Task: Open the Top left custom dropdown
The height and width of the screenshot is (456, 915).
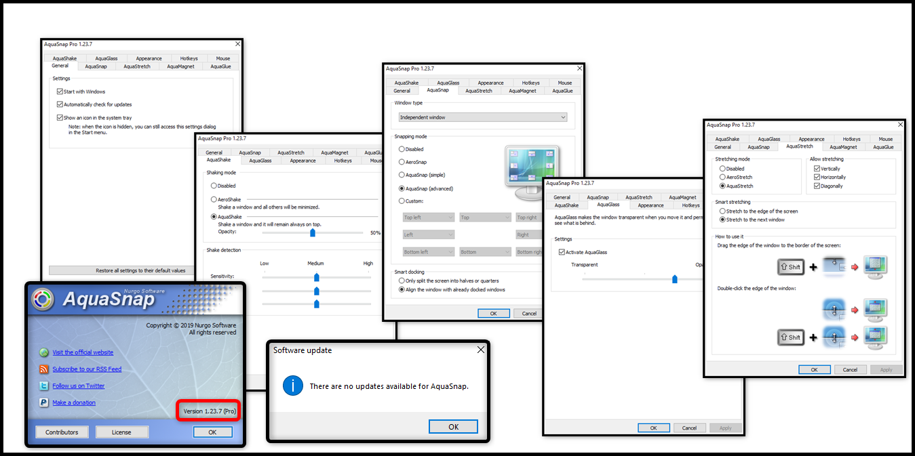Action: coord(428,217)
